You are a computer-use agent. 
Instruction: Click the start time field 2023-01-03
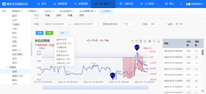click(55, 24)
